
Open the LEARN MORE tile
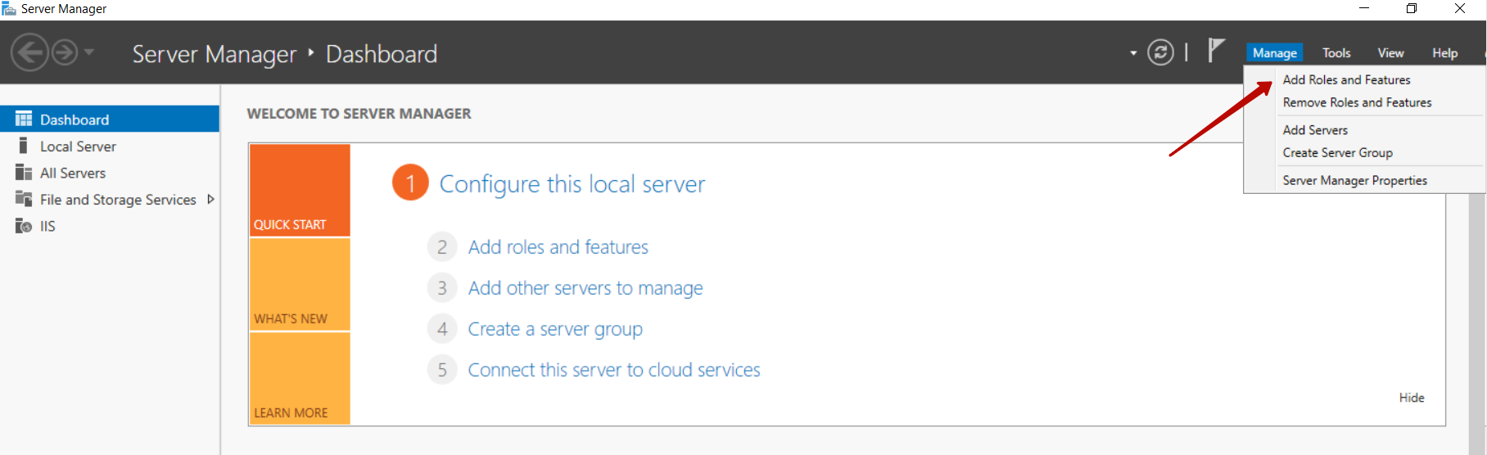(x=300, y=379)
